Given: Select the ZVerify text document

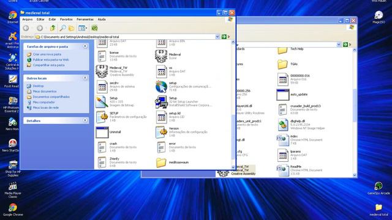Looking at the screenshot, I should tap(117, 163).
